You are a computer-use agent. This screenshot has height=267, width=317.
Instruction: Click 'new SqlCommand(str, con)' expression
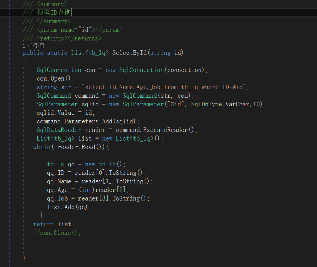click(x=149, y=96)
